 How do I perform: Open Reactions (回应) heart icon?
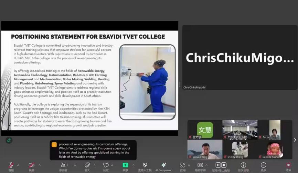pos(106,165)
